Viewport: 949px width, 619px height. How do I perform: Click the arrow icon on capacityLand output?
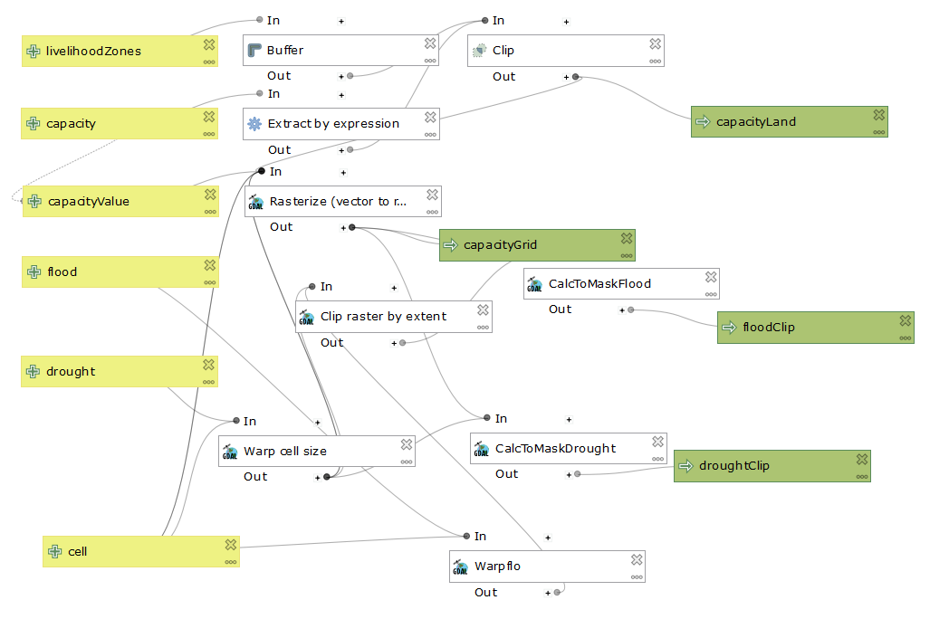[703, 122]
